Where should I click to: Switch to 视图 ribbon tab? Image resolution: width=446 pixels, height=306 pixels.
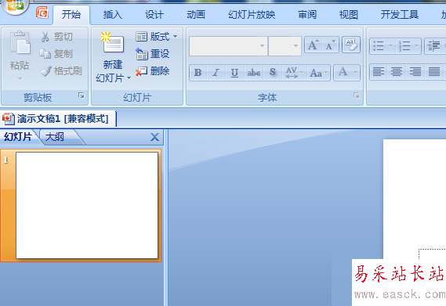pyautogui.click(x=349, y=15)
